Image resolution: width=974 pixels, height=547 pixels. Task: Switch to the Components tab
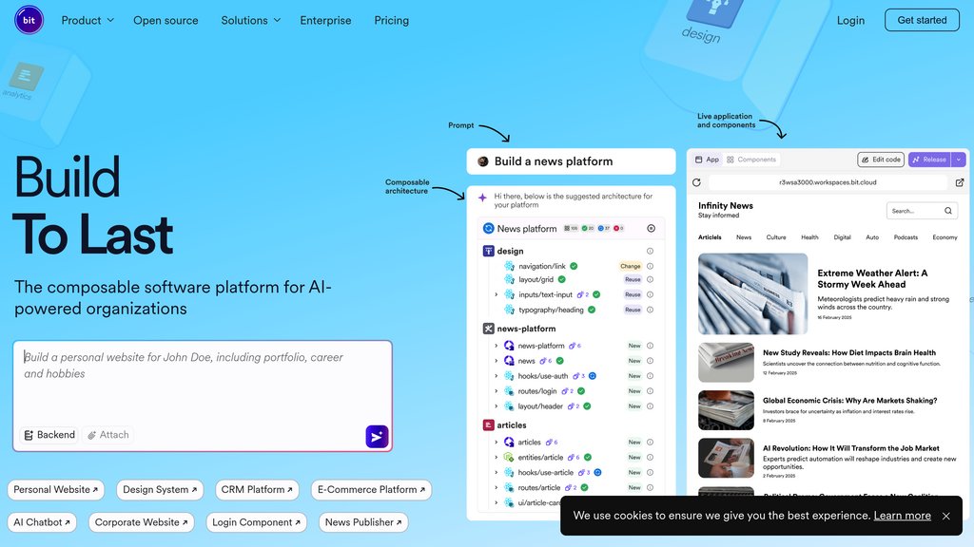coord(751,160)
